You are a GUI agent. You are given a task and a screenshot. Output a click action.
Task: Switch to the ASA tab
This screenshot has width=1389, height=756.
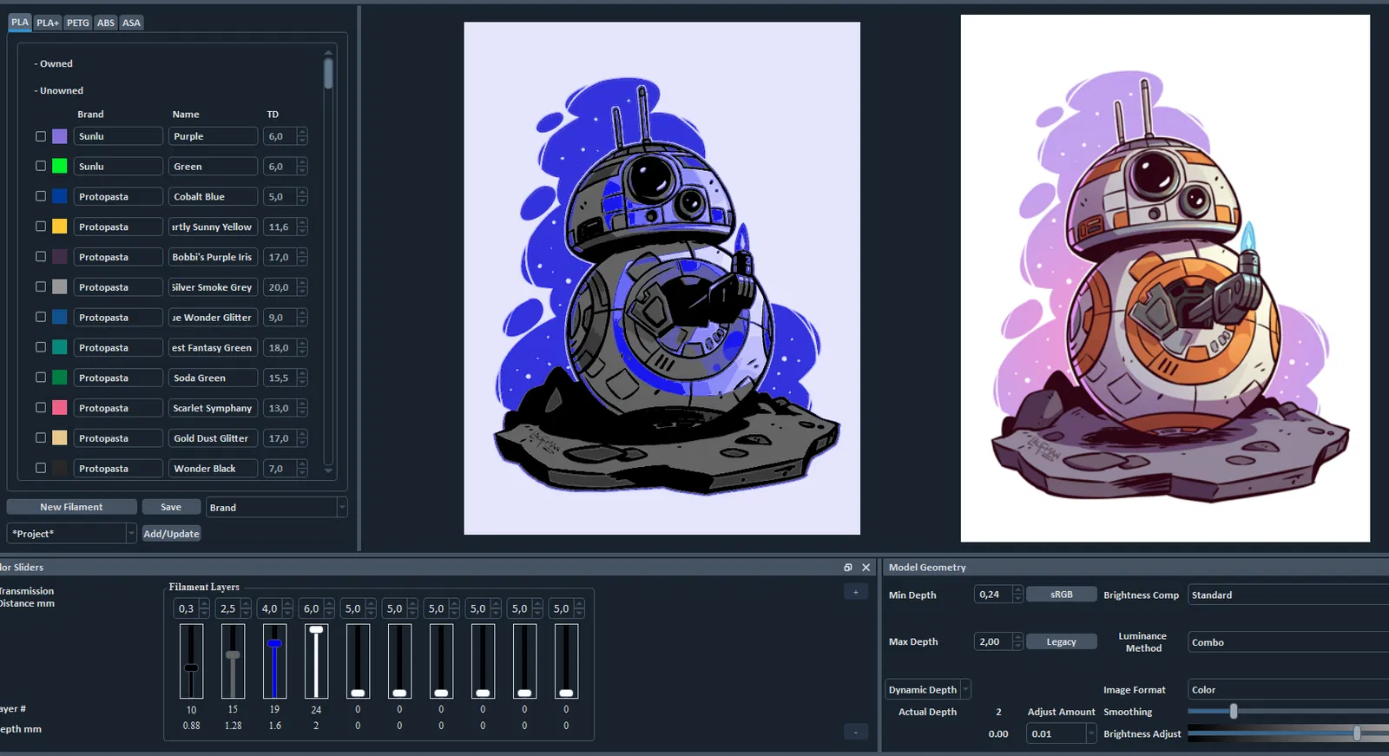pyautogui.click(x=131, y=23)
